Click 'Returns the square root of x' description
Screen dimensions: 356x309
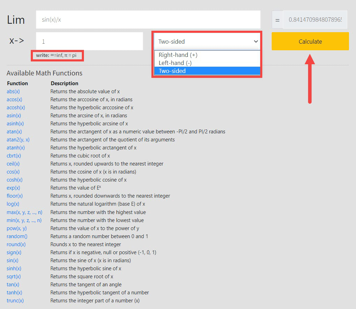point(82,277)
